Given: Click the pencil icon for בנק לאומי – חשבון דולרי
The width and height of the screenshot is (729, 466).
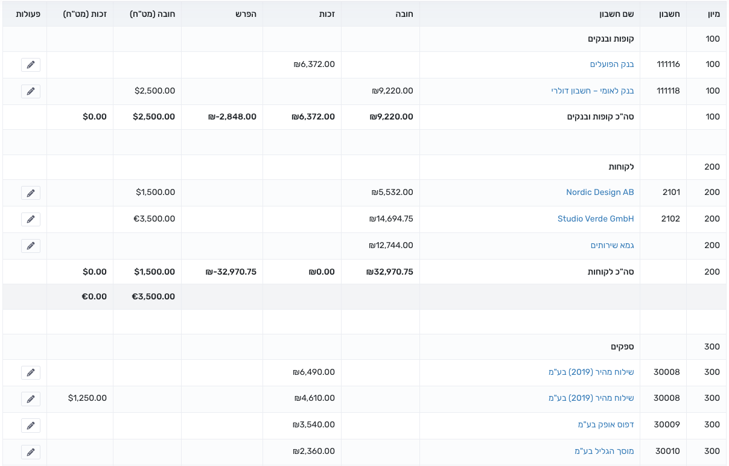Looking at the screenshot, I should 31,91.
